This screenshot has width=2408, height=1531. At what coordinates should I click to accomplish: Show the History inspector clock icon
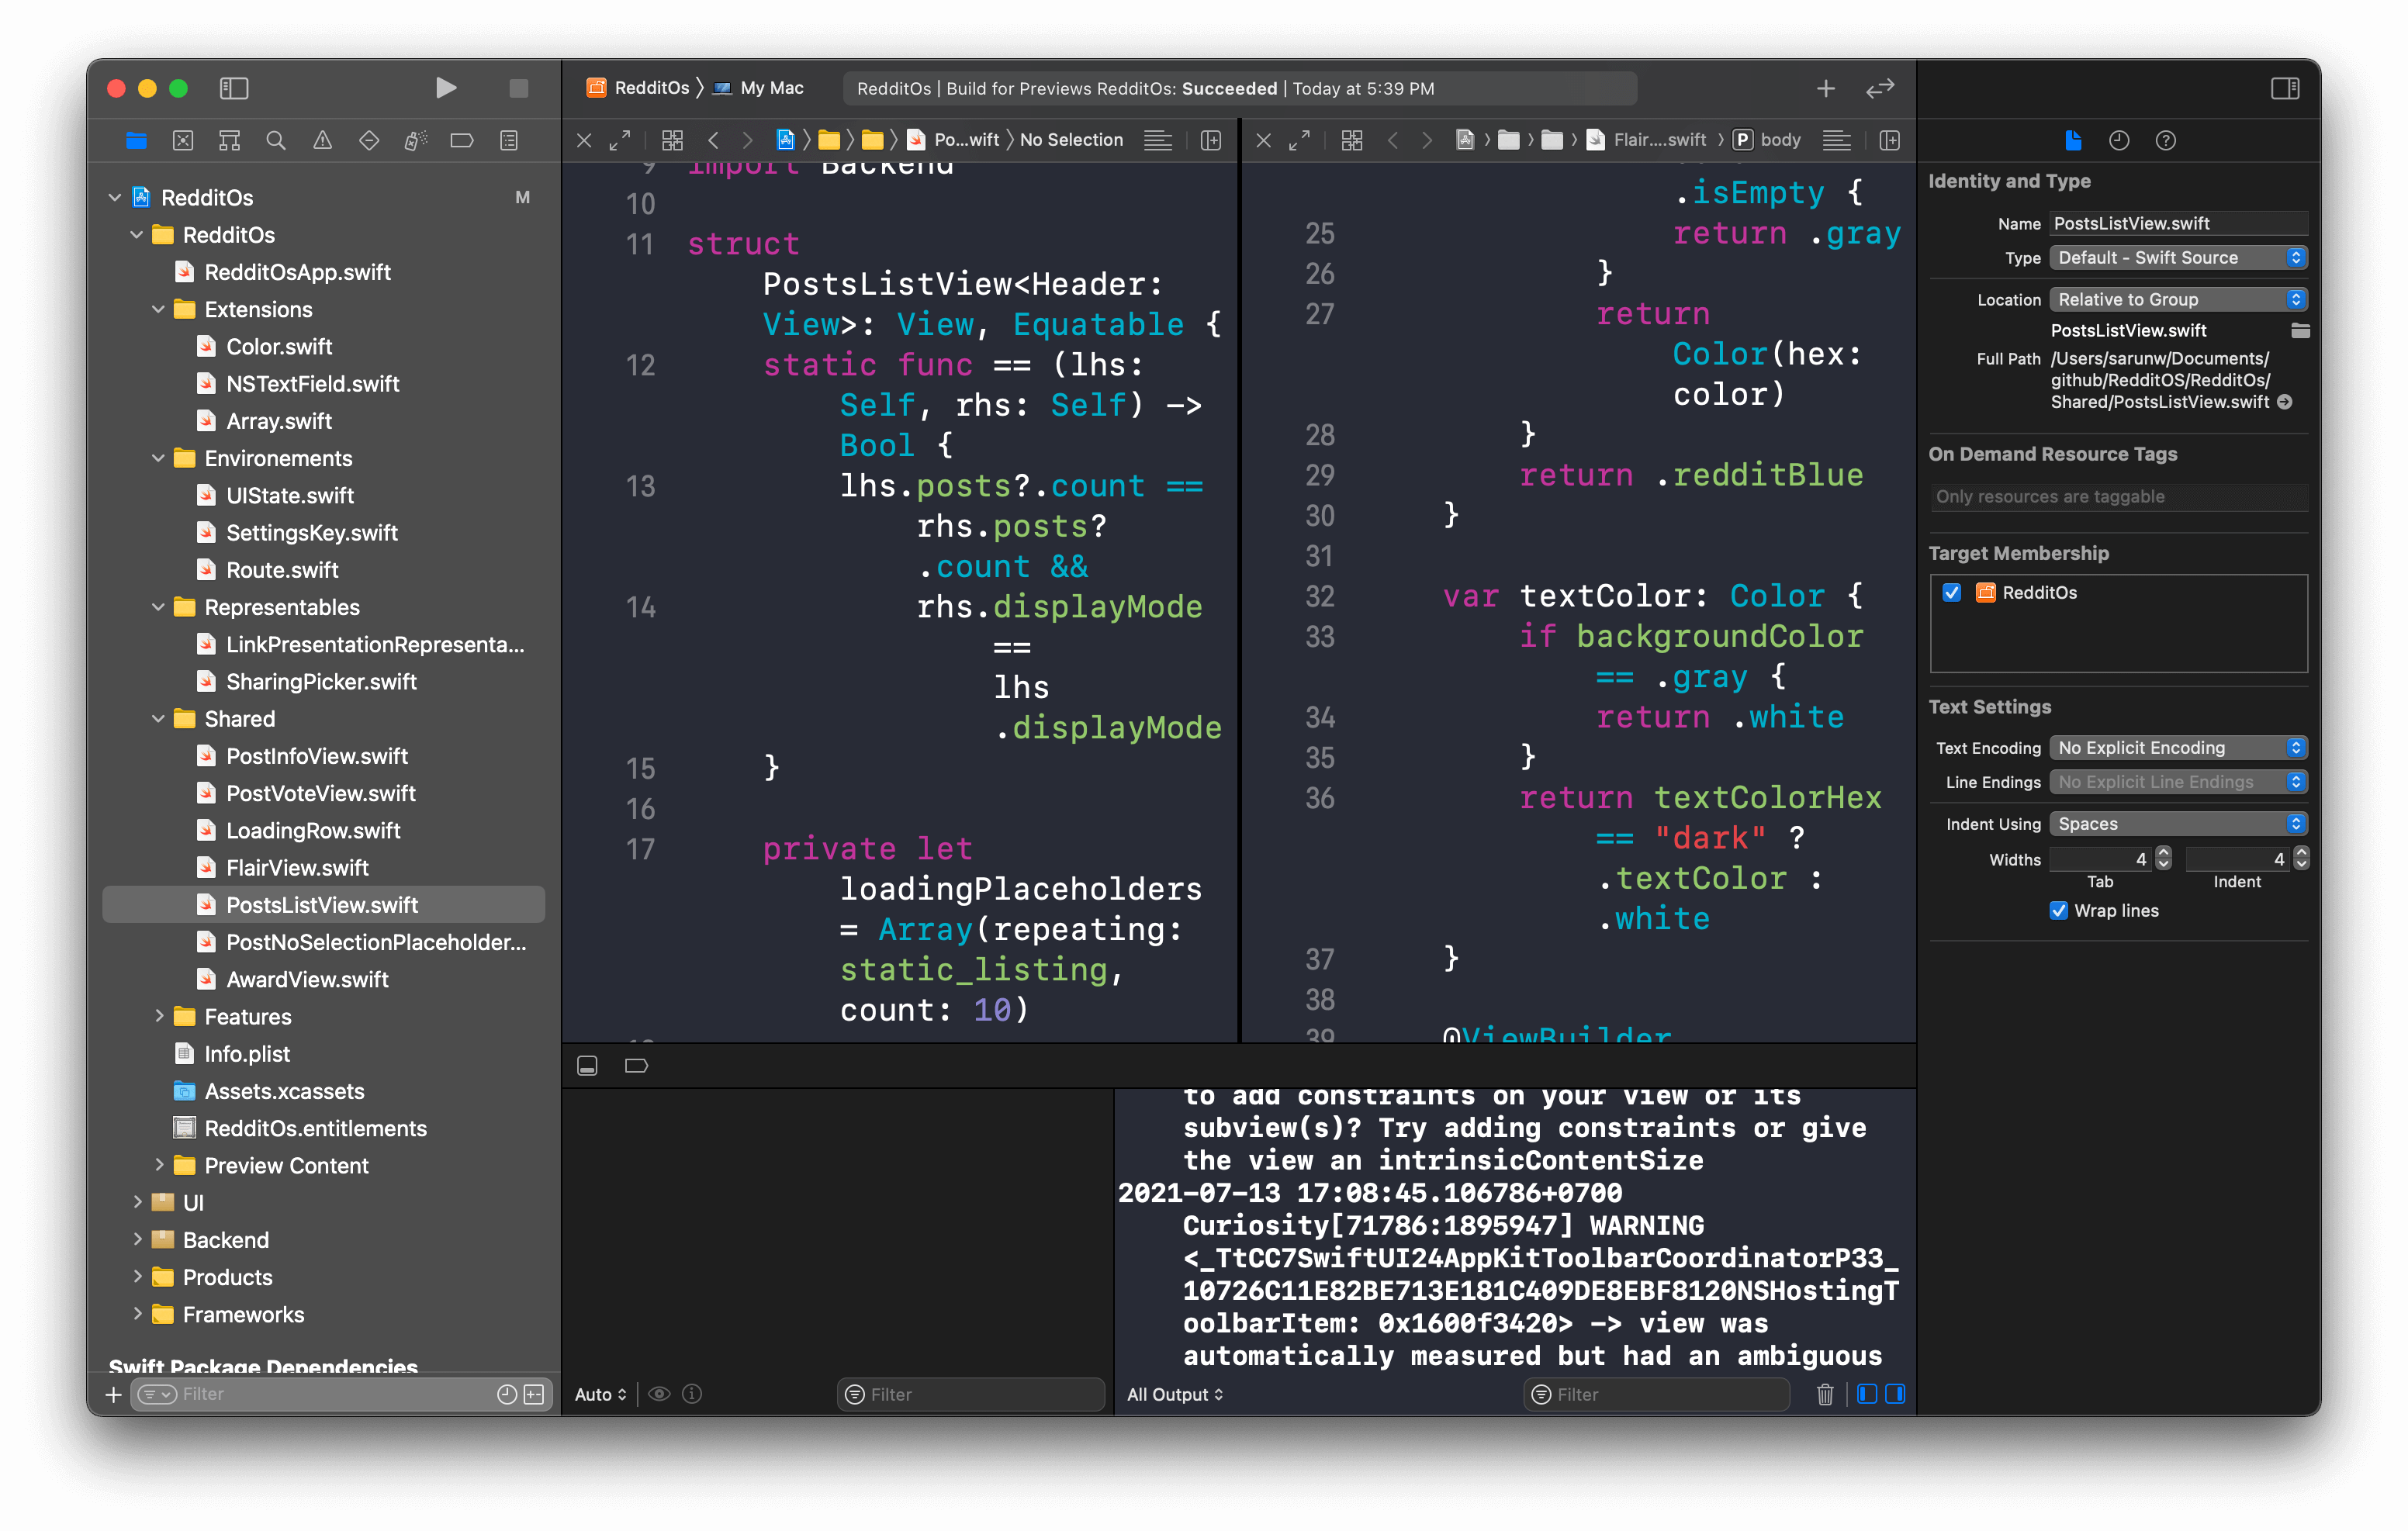click(2119, 141)
